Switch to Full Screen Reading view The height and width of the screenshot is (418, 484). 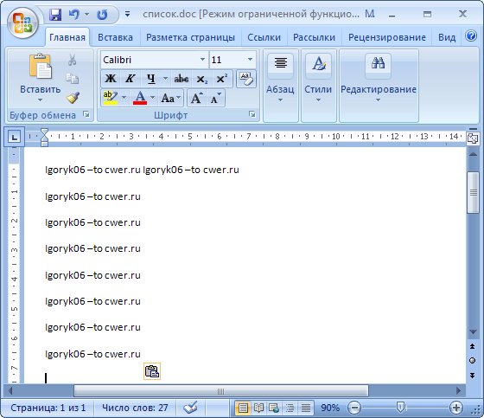click(x=258, y=408)
